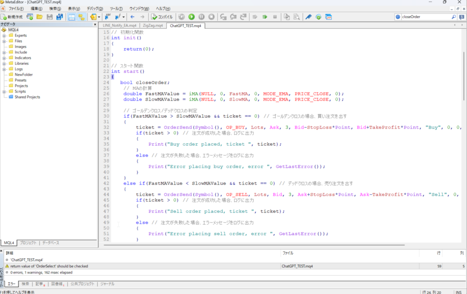Click the gray start profiling arrow icon

(254, 17)
